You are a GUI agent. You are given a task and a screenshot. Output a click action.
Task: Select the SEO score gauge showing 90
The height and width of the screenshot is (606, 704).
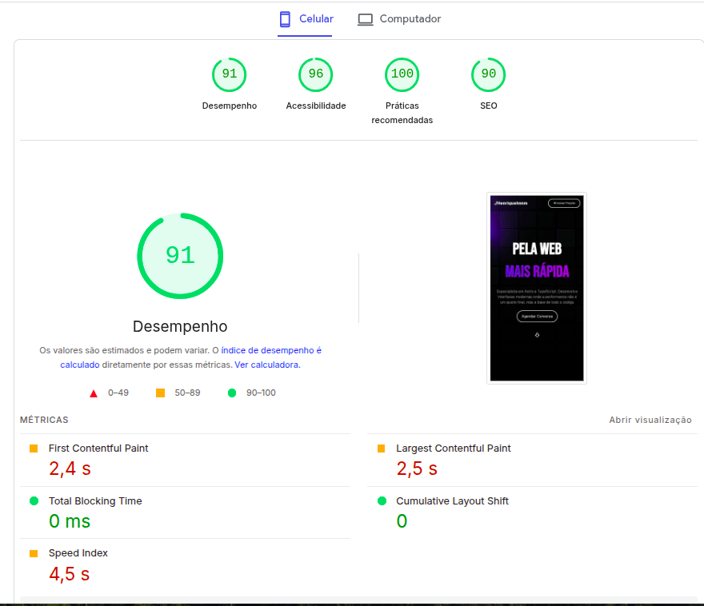coord(488,75)
